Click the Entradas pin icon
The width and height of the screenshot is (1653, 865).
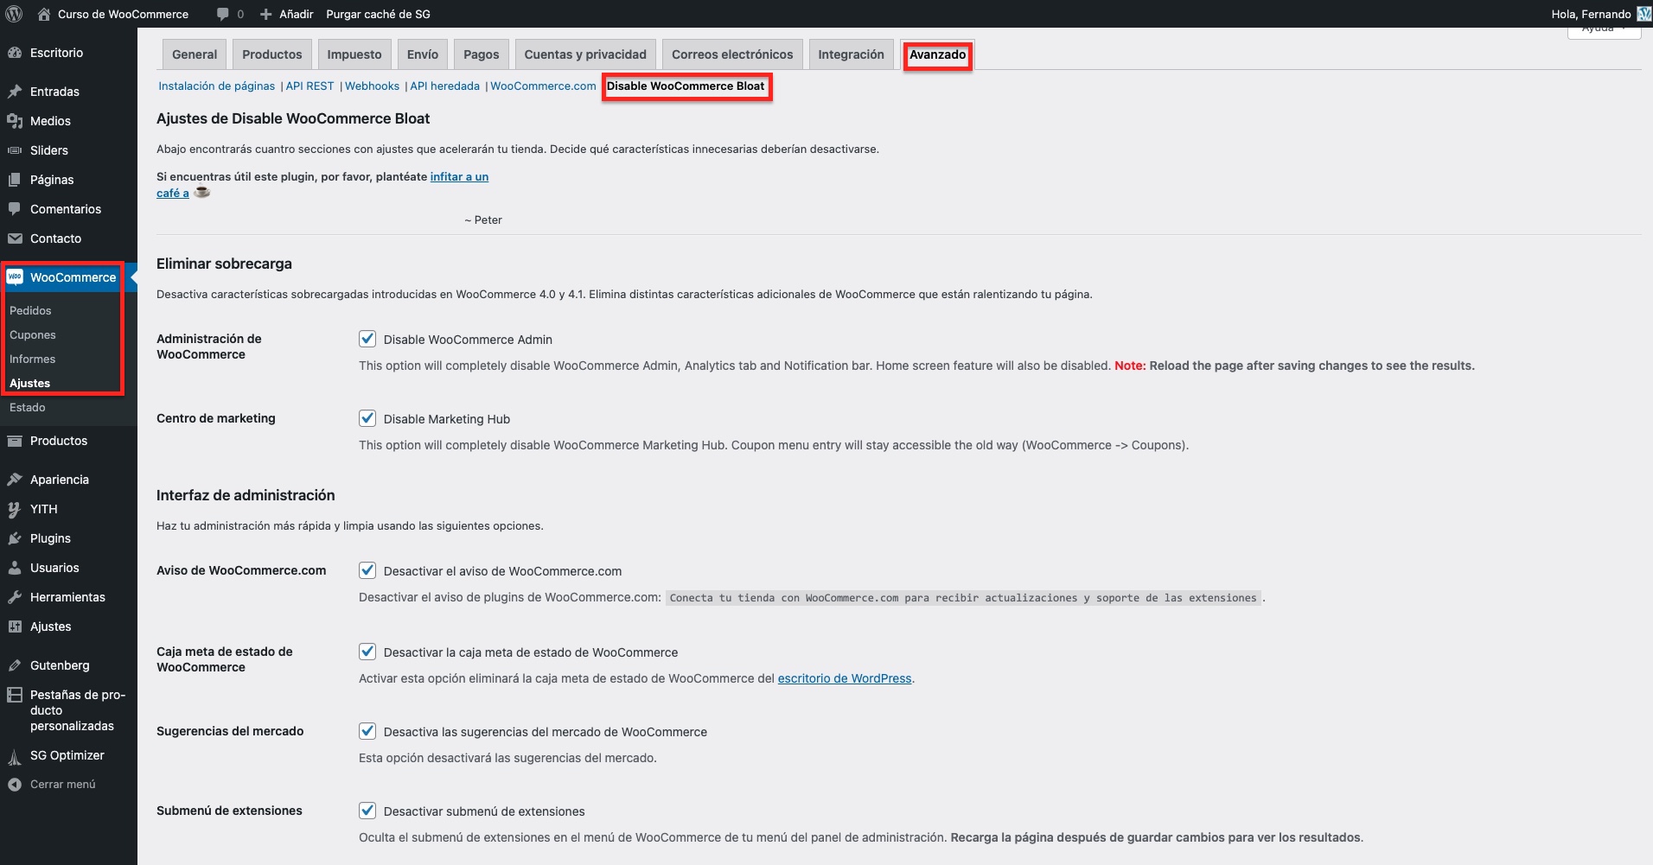[15, 92]
